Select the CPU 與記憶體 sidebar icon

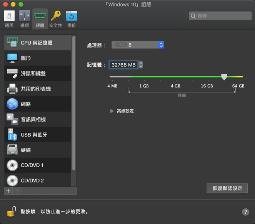12,43
